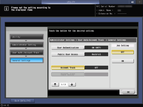
Task: Go to User Auth./Account Track level
Action: 27,53
